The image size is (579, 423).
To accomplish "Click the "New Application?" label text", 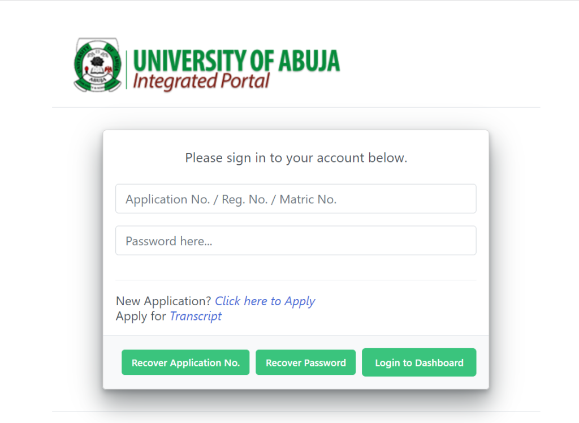I will [x=163, y=301].
